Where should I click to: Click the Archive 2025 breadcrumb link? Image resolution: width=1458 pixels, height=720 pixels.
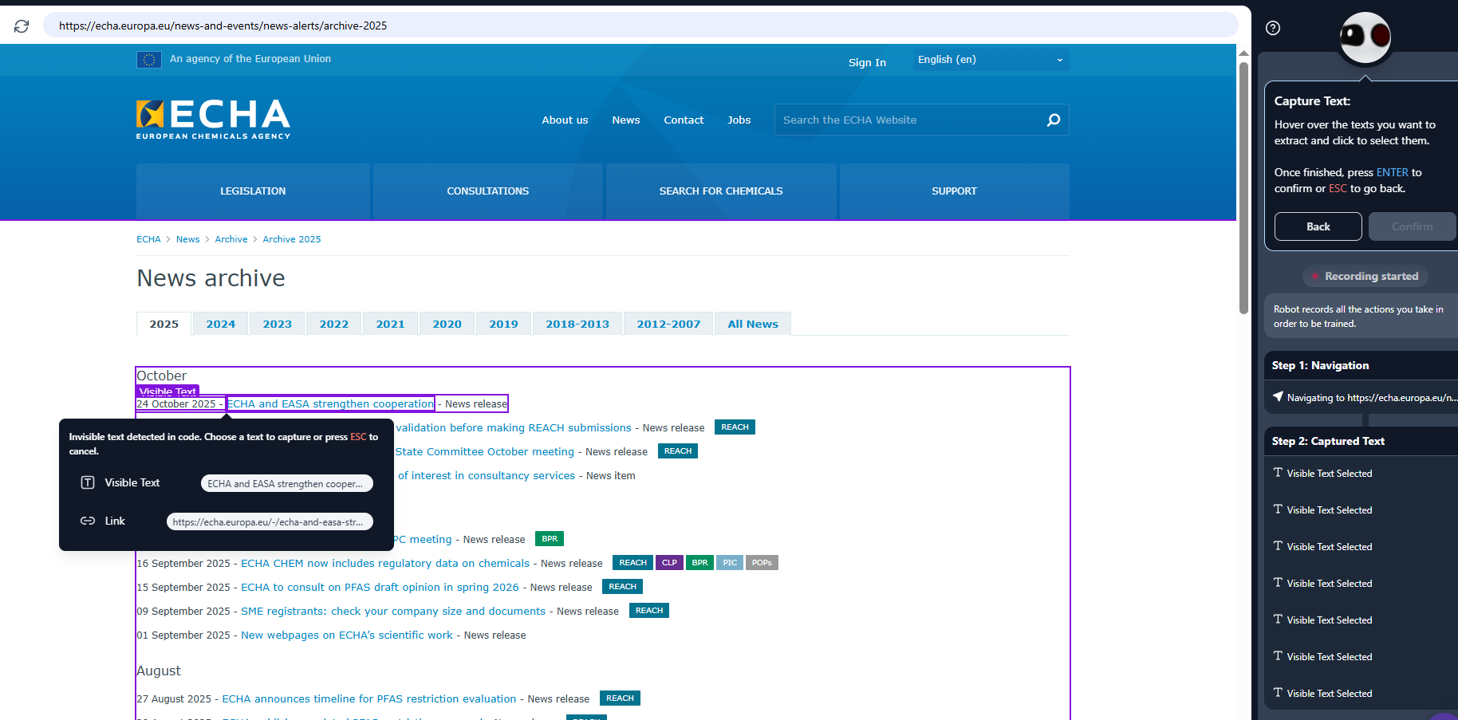[x=292, y=239]
